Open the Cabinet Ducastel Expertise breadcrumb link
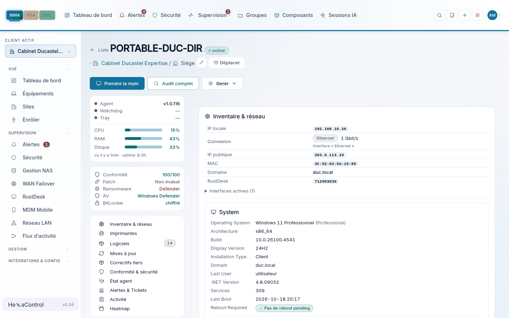Viewport: 509px width, 318px height. click(x=134, y=63)
